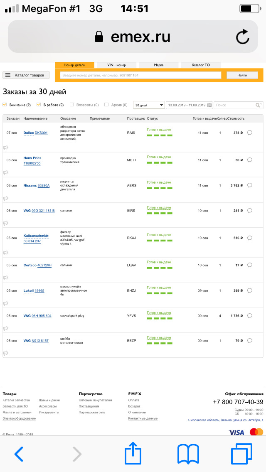Image resolution: width=266 pixels, height=472 pixels.
Task: Open part link 09D 321 181 B
Action: pos(43,211)
